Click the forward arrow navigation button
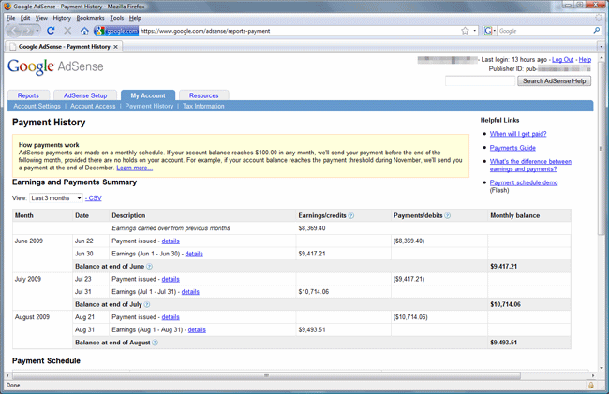Image resolution: width=609 pixels, height=394 pixels. [x=27, y=31]
